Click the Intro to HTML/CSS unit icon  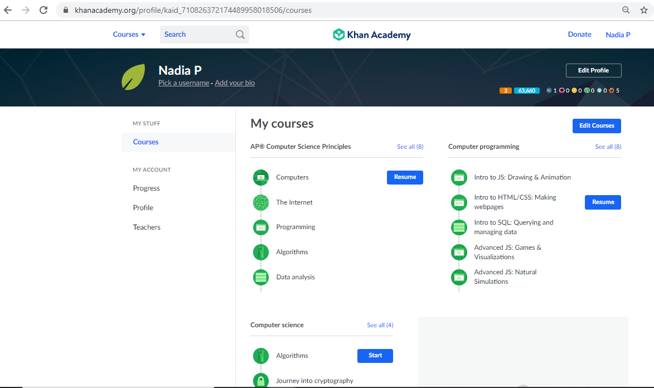459,202
